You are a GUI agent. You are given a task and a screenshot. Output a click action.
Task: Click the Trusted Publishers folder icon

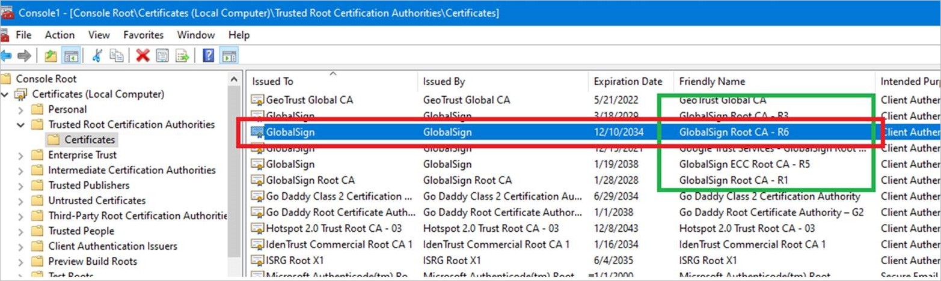click(38, 185)
